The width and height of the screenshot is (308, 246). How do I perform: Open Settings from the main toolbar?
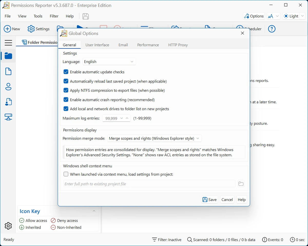39,29
